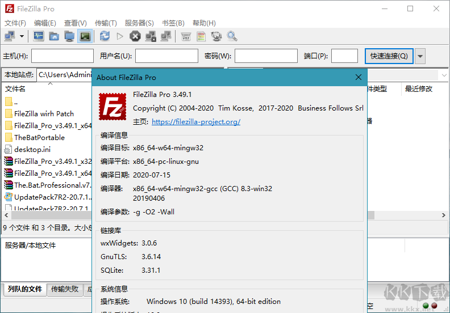This screenshot has width=450, height=313.
Task: Toggle directory comparison icon
Action: (201, 36)
